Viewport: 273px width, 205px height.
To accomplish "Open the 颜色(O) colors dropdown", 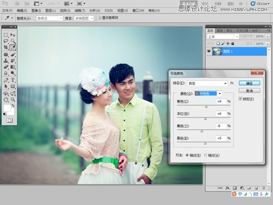I will 208,93.
